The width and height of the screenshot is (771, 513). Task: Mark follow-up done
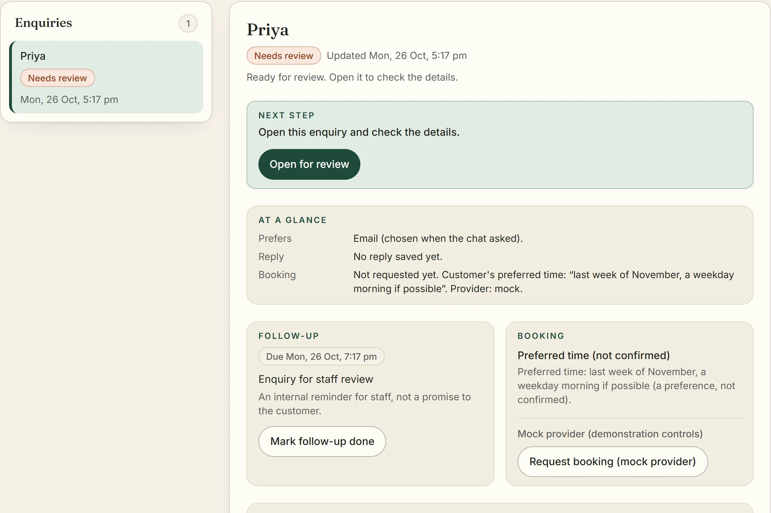point(322,441)
